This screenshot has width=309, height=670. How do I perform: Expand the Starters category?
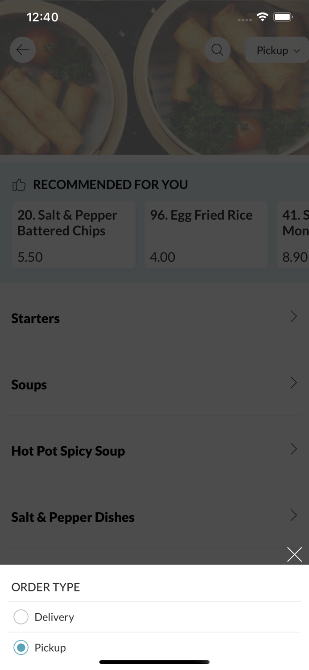tap(154, 318)
